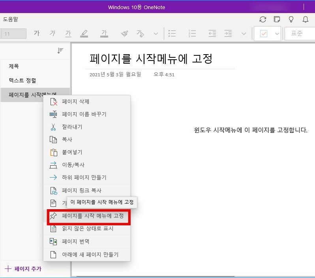Open the feed / sticky notes icon

[277, 19]
